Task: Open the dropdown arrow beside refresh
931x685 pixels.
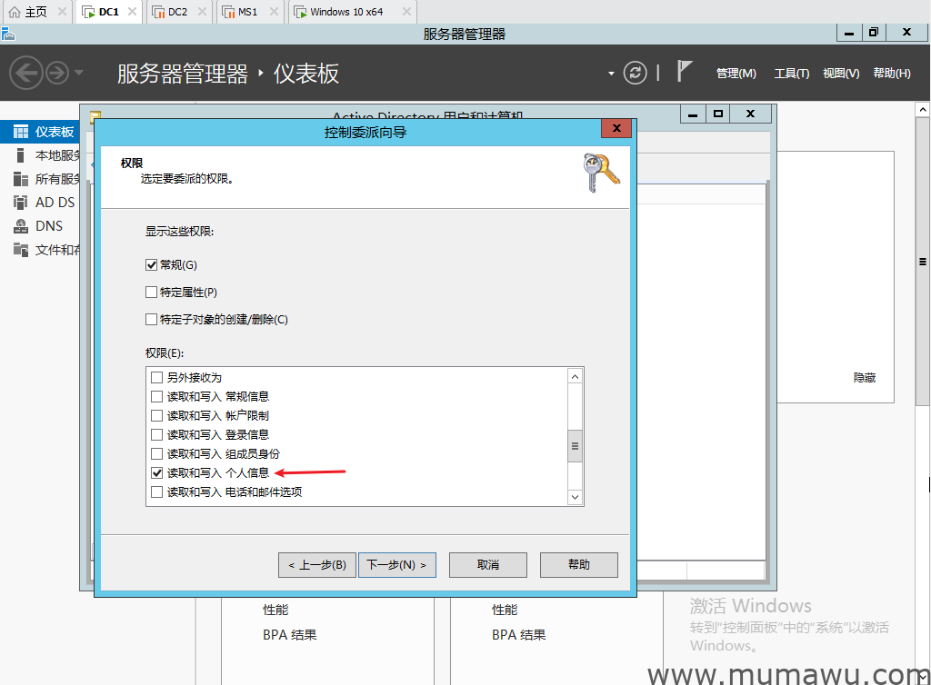Action: pyautogui.click(x=611, y=74)
